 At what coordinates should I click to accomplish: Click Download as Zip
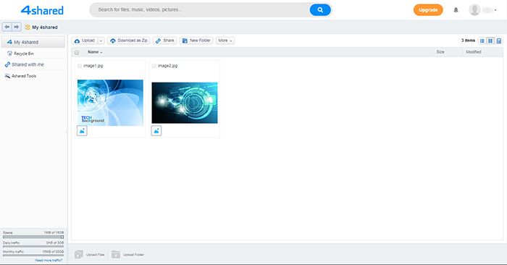pos(129,41)
